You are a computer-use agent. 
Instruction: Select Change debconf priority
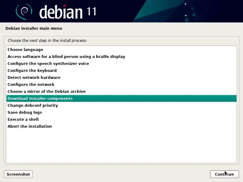121,105
